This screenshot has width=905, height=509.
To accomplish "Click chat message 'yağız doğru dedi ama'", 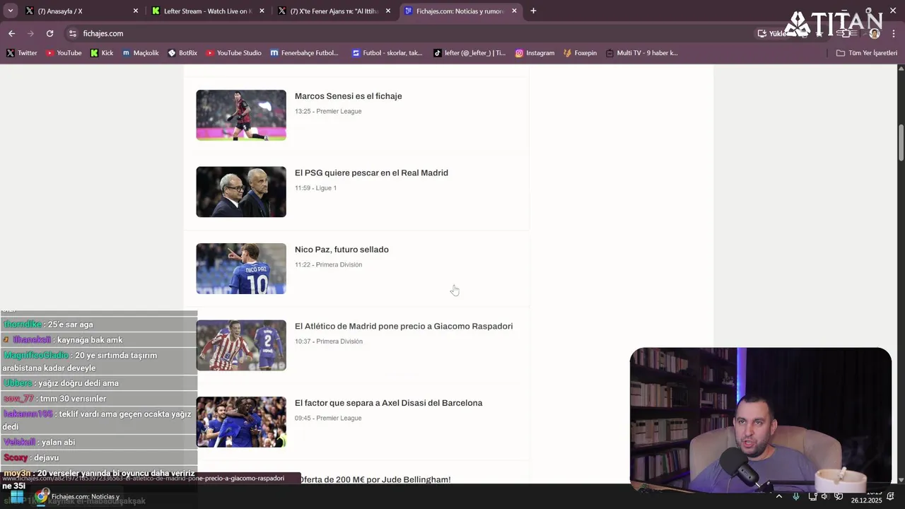I will (x=78, y=383).
